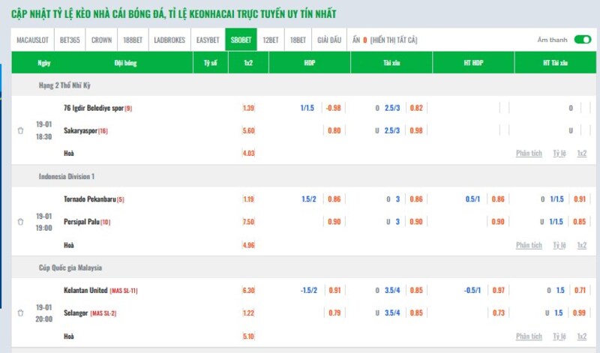This screenshot has width=600, height=353.
Task: Click the Cúp Quốc gia Malaysia header
Action: pyautogui.click(x=70, y=268)
